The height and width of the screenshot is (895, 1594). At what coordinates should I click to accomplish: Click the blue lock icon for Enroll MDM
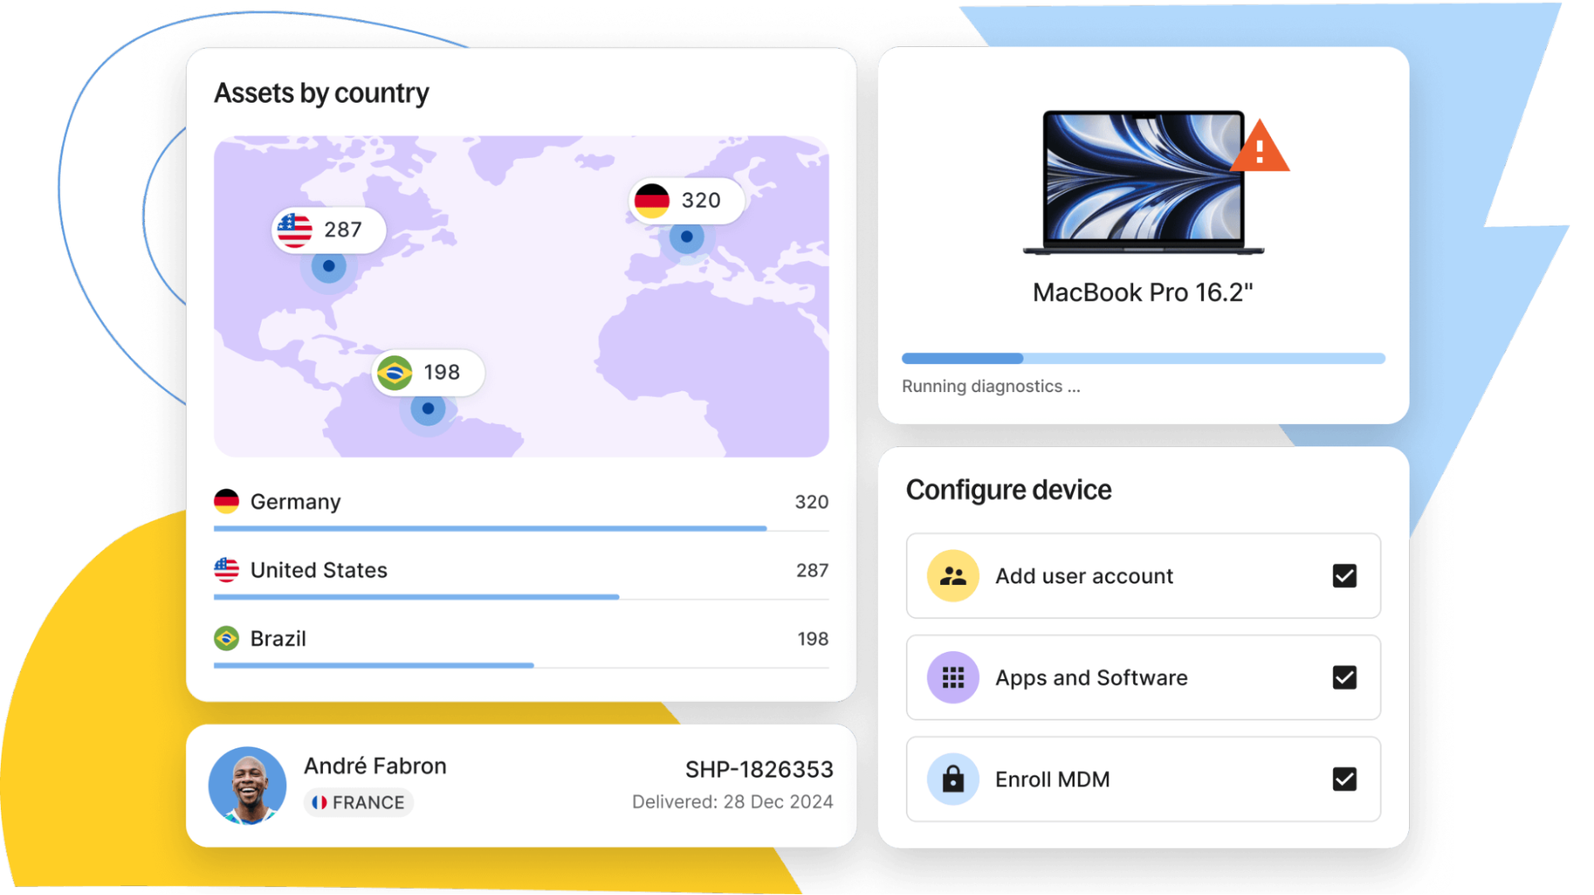pos(953,779)
